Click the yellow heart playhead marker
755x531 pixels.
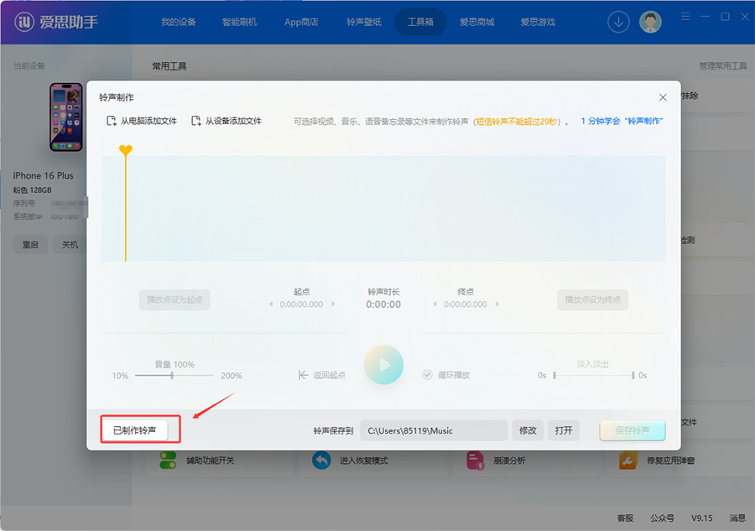coord(126,150)
